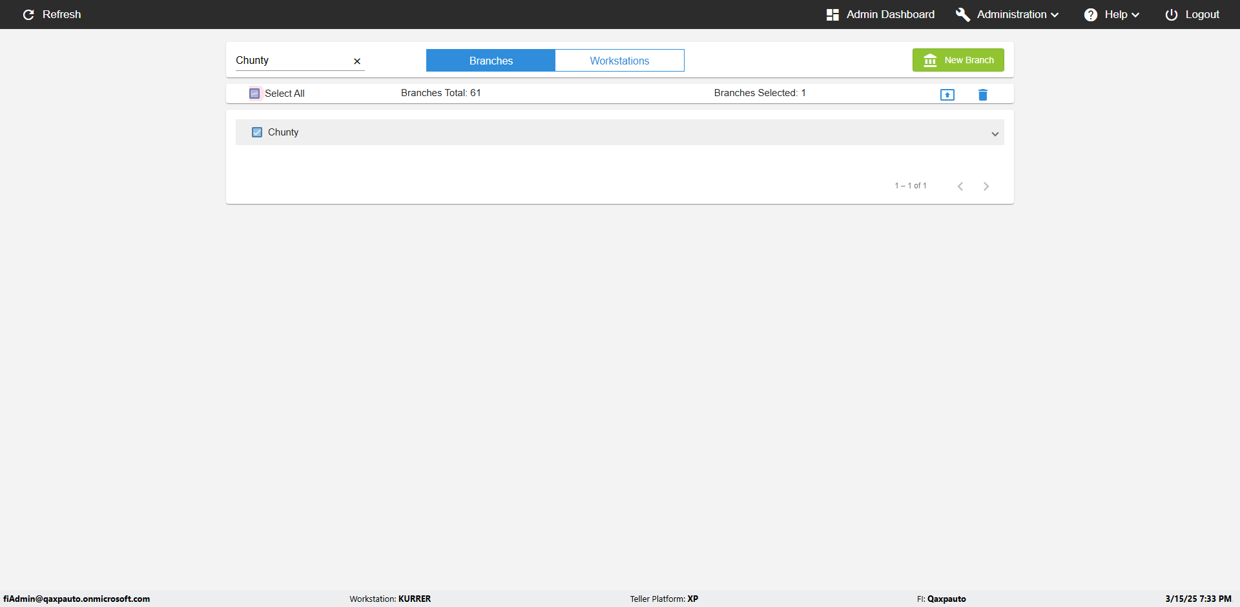Open Admin Dashboard link text
Viewport: 1240px width, 607px height.
click(x=891, y=14)
